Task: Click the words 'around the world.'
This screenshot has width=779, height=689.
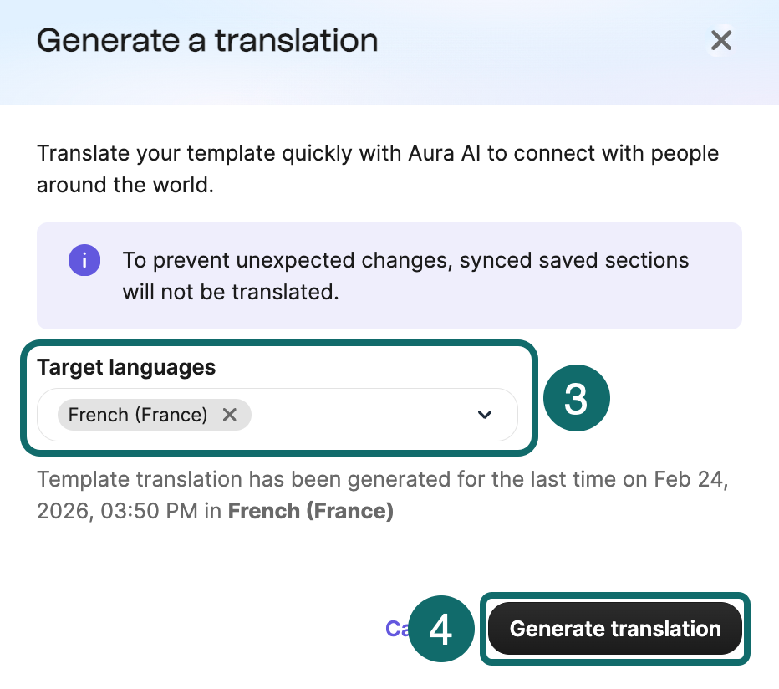Action: 125,185
